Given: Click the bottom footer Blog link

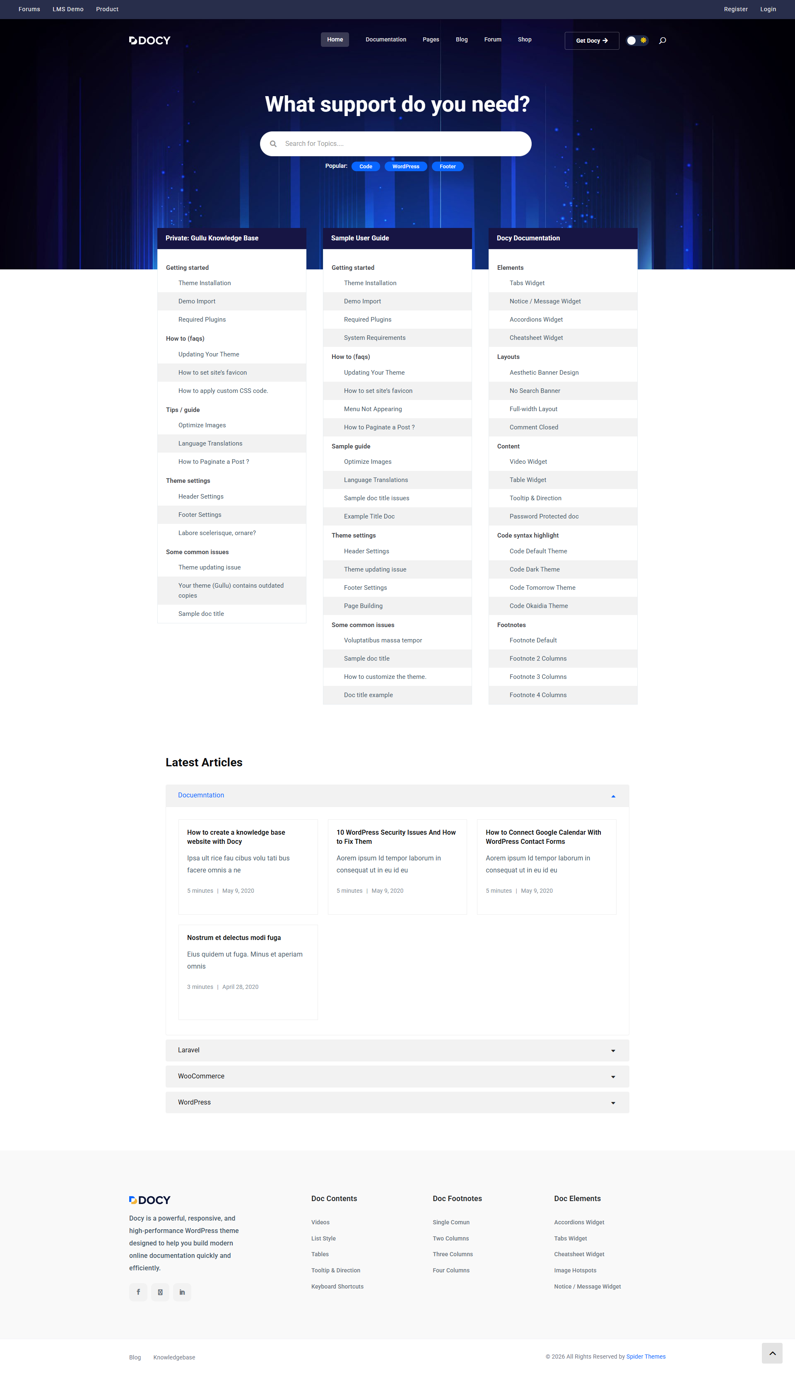Looking at the screenshot, I should [135, 1357].
